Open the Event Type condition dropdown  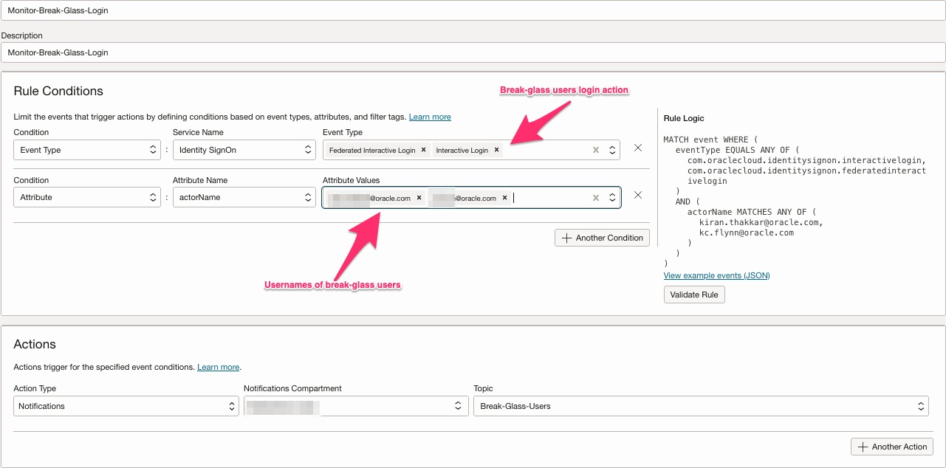coord(87,150)
